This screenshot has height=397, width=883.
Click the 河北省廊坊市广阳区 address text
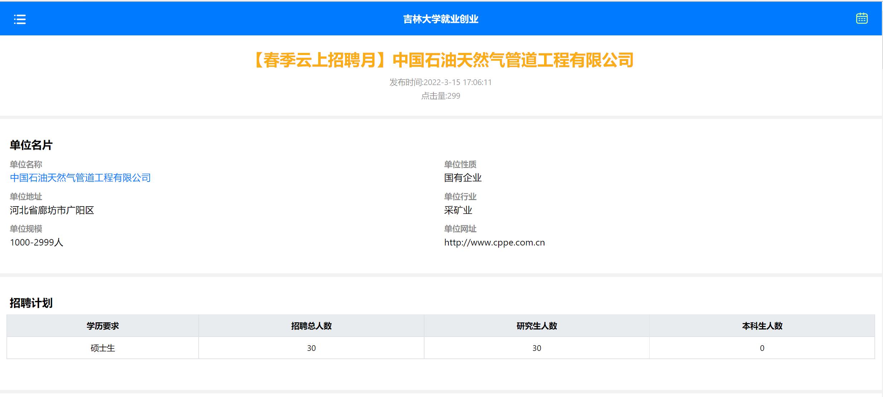[x=52, y=210]
